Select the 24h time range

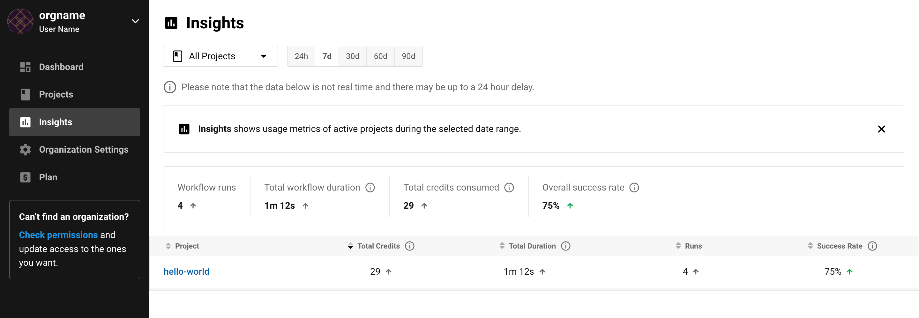pyautogui.click(x=301, y=56)
